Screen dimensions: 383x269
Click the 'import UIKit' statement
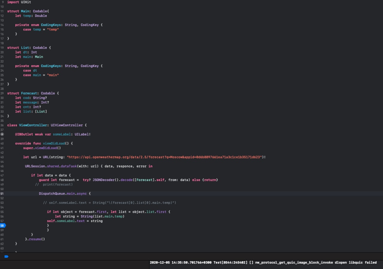(19, 2)
